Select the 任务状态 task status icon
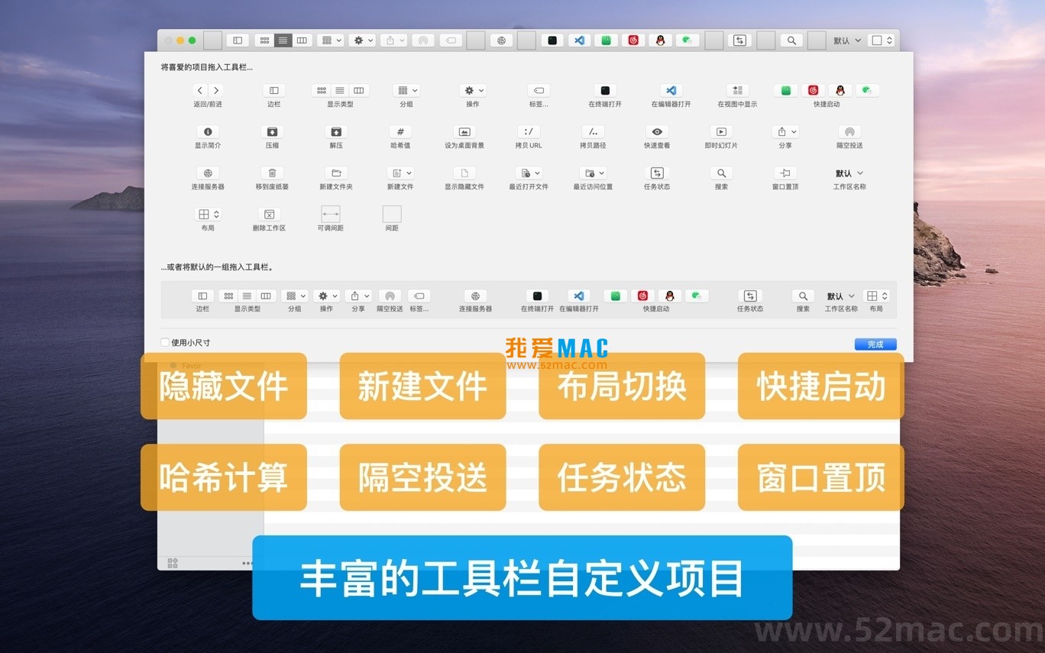Viewport: 1045px width, 653px height. tap(655, 173)
